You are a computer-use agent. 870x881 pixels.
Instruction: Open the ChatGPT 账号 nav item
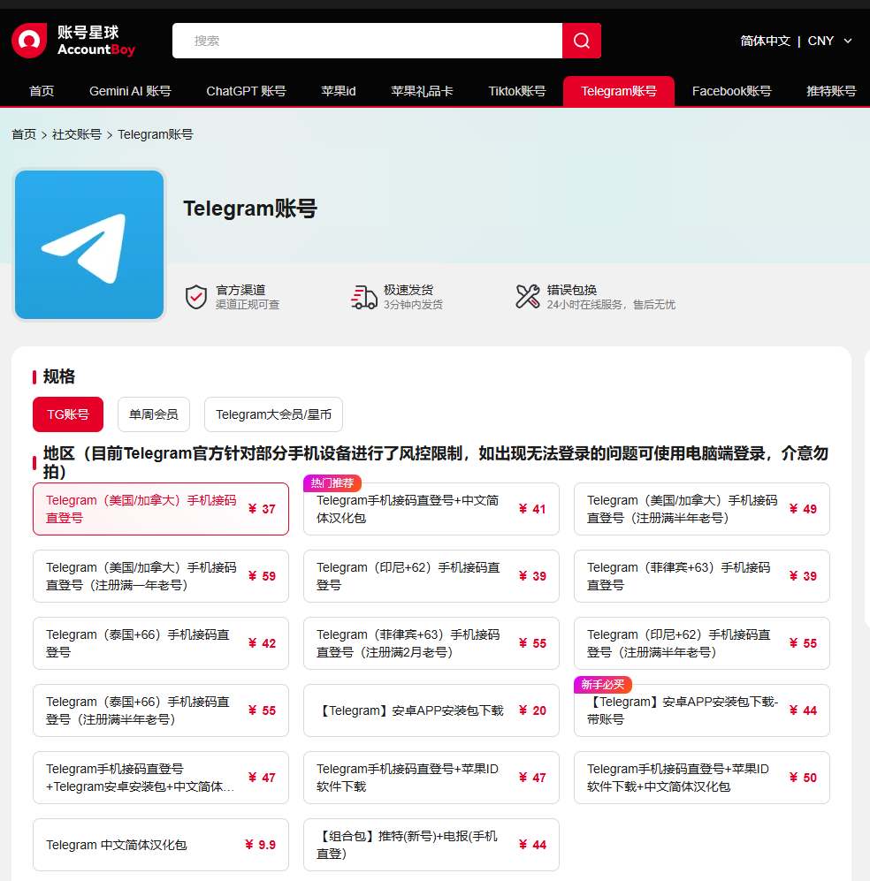tap(246, 91)
